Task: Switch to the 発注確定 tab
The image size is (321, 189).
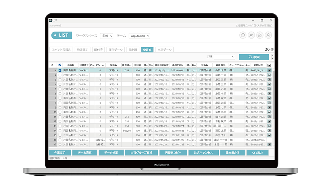Action: pos(82,50)
